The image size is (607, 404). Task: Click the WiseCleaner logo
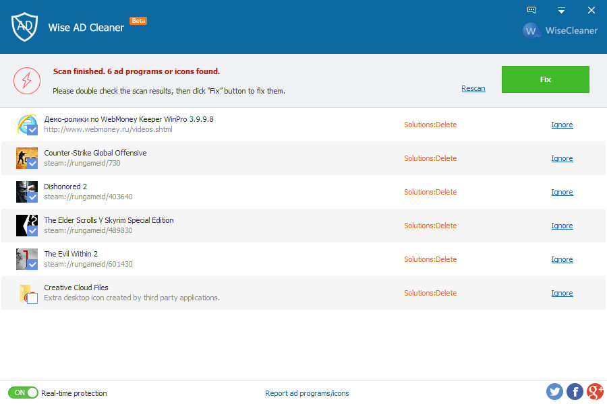(560, 30)
